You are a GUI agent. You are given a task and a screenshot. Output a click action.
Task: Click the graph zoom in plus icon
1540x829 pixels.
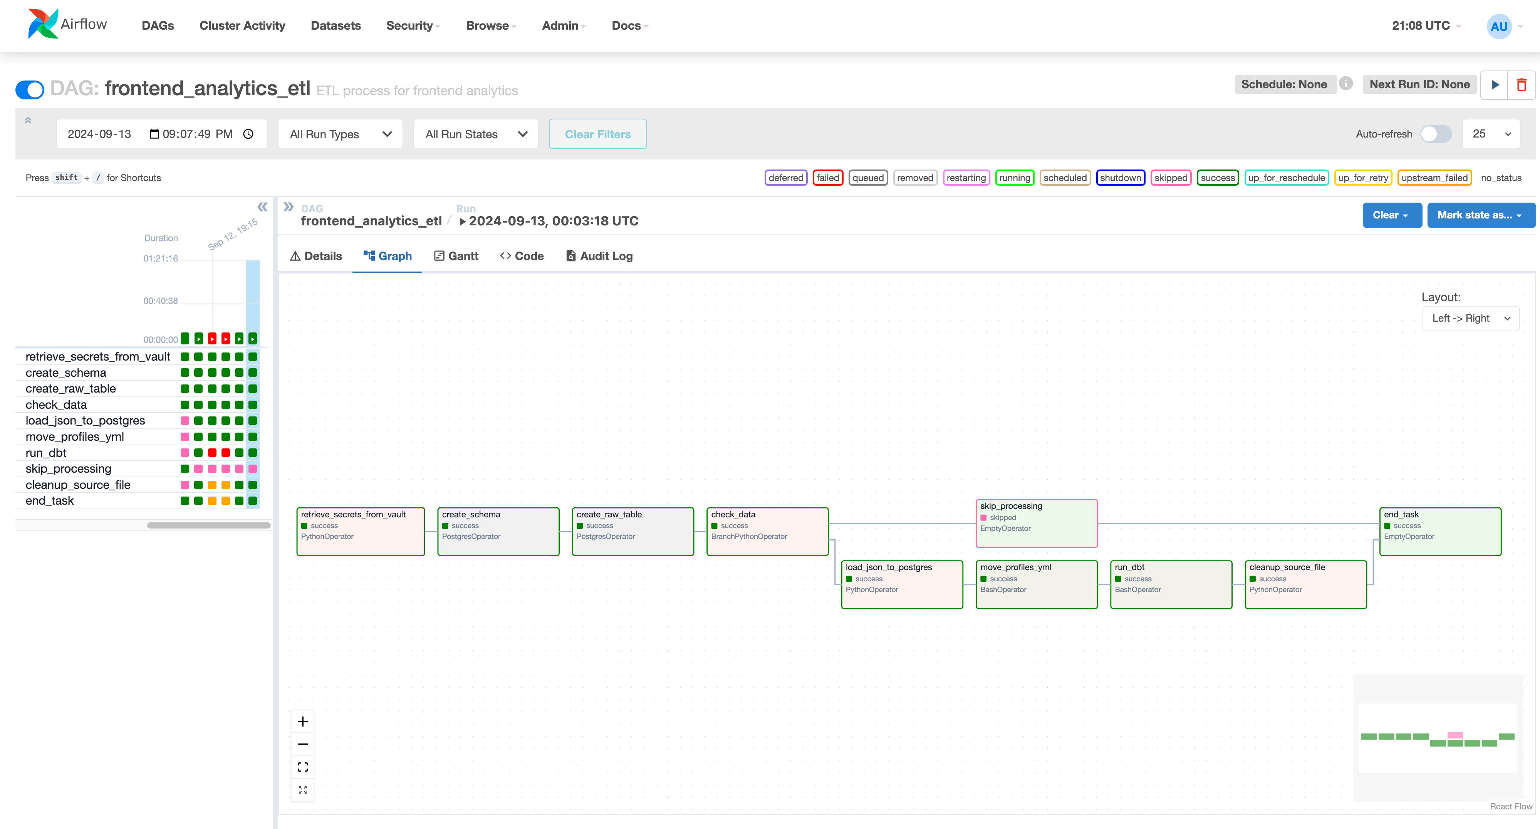302,722
